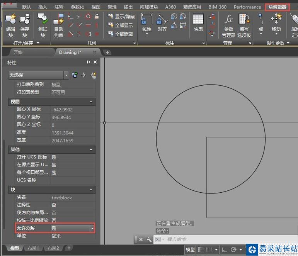
Task: Click the Quick Select icon in properties panel
Action: pos(93,75)
